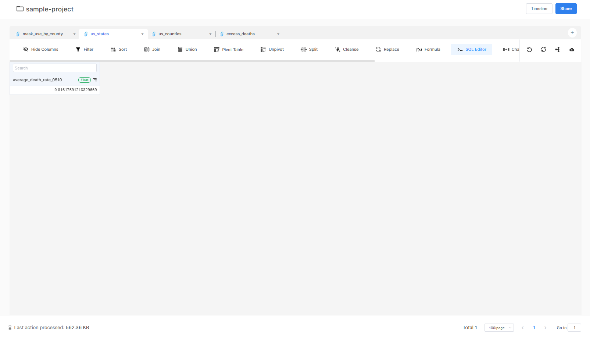Screen dimensions: 590x339
Task: Open the Timeline view
Action: coord(539,8)
